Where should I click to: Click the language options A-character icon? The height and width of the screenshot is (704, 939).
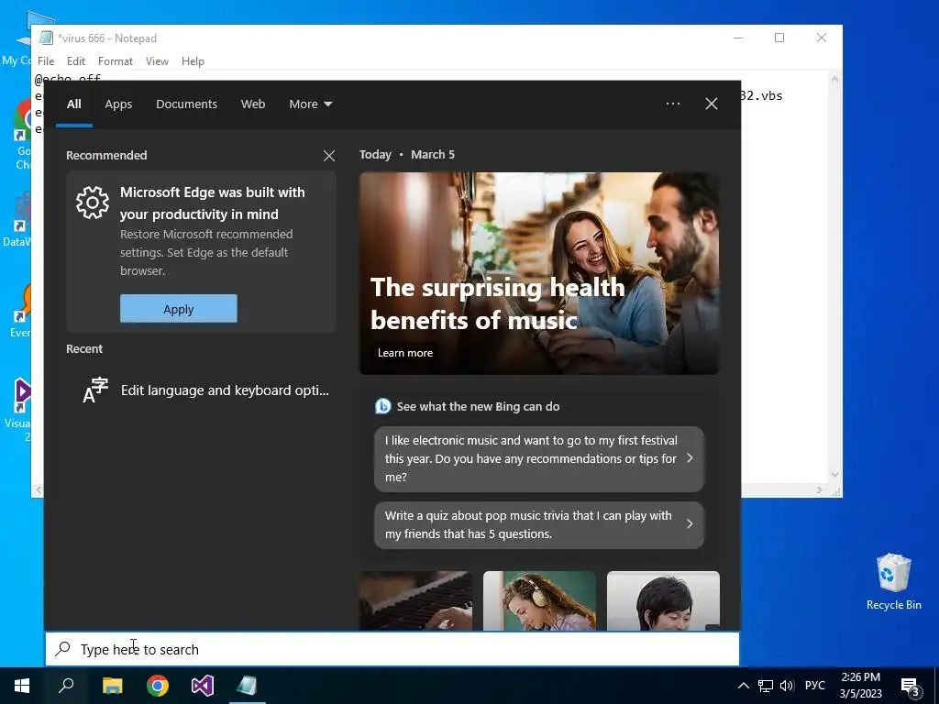tap(95, 390)
